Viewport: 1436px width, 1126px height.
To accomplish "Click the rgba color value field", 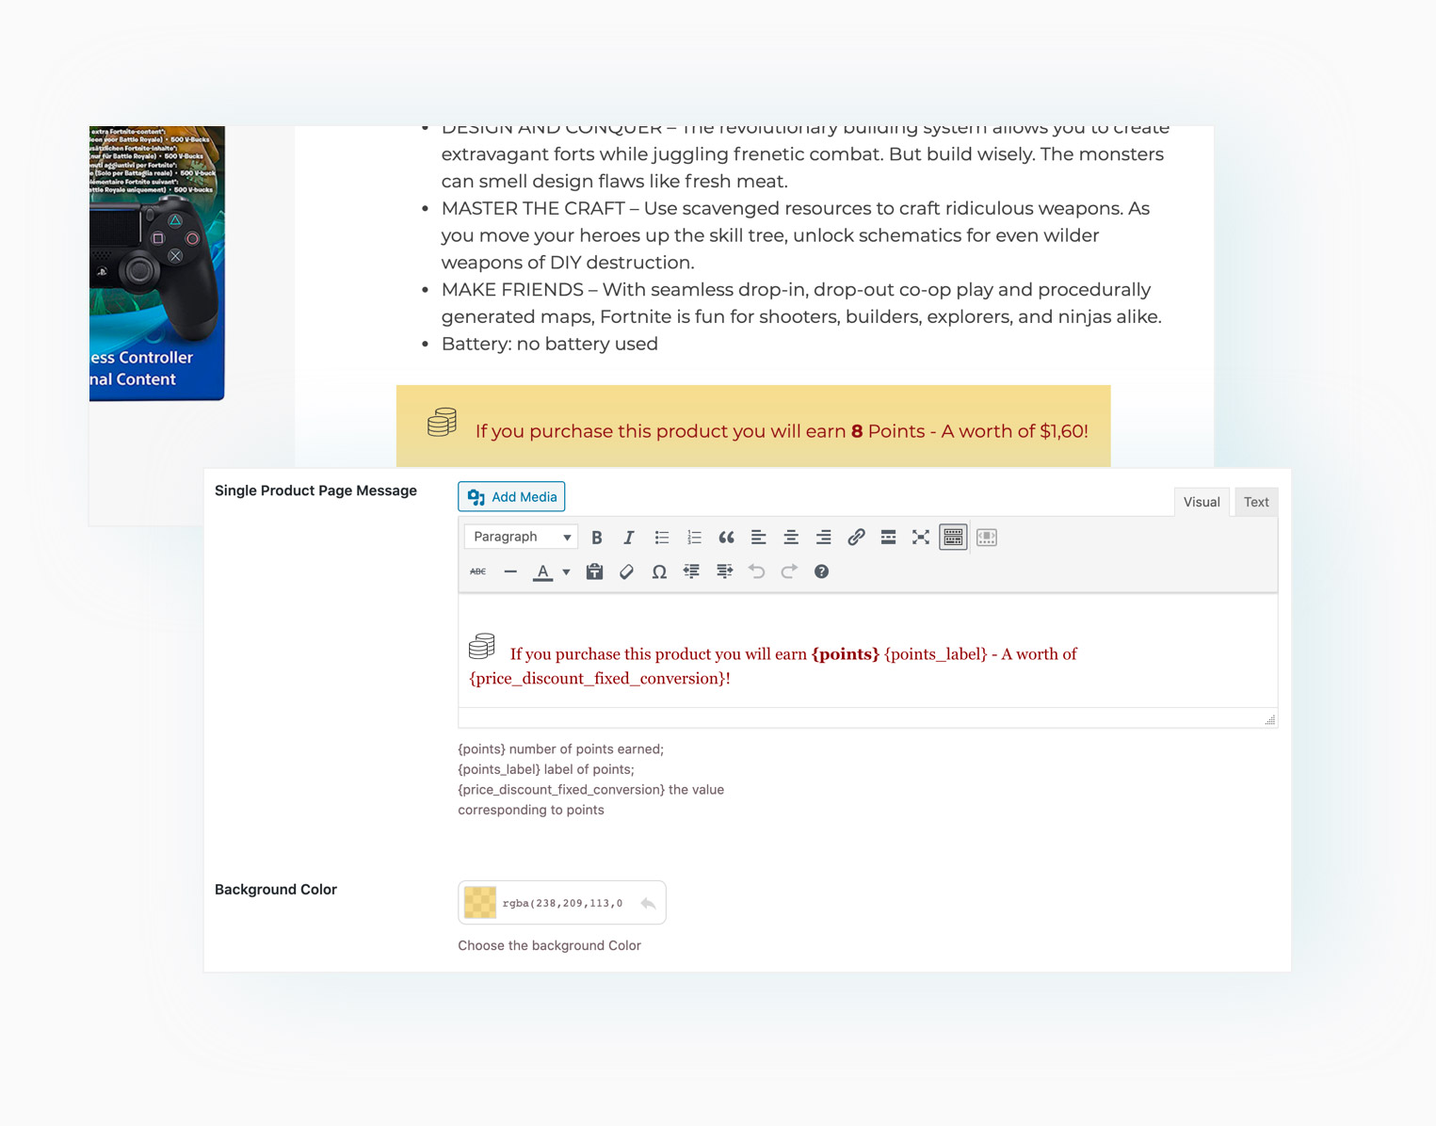I will (x=563, y=903).
